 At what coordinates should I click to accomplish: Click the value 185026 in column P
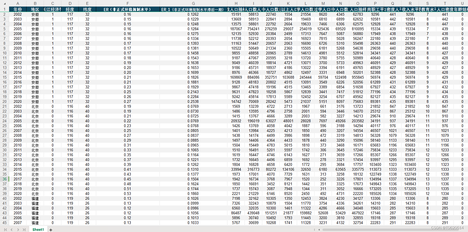(x=375, y=194)
